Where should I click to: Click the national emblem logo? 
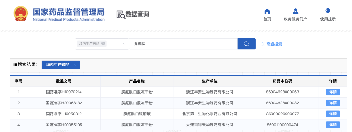(x=21, y=14)
